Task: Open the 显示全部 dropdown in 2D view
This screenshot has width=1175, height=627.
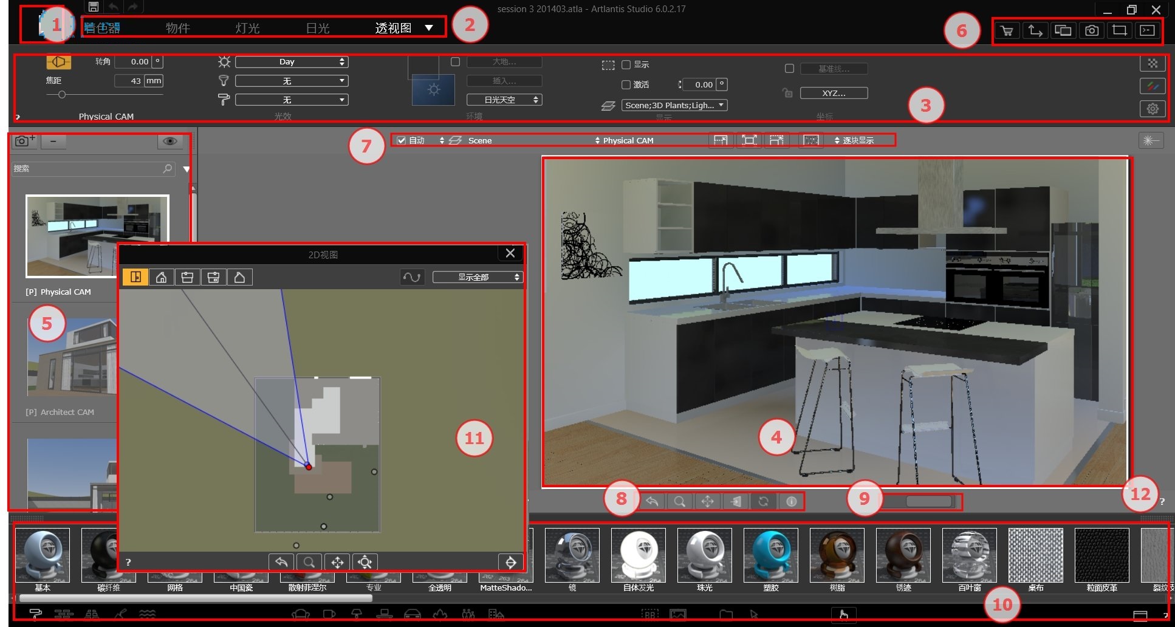Action: [x=477, y=277]
